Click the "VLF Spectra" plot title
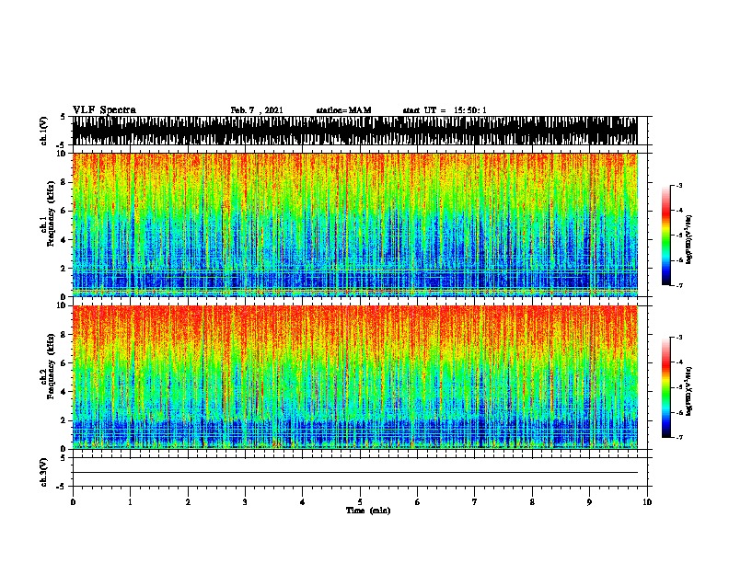Screen dimensions: 729x563 104,110
